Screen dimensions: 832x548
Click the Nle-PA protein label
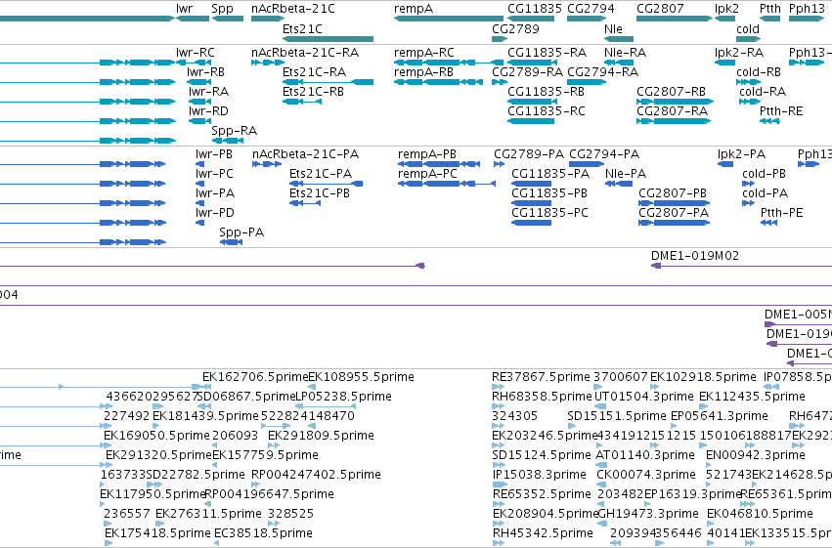coord(626,173)
